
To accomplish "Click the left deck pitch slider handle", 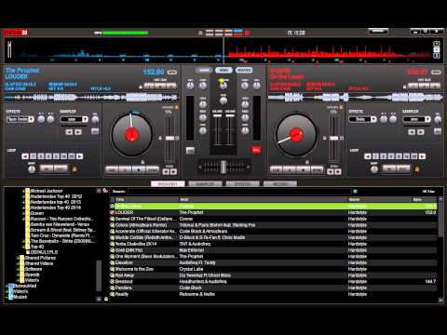I will pyautogui.click(x=169, y=138).
